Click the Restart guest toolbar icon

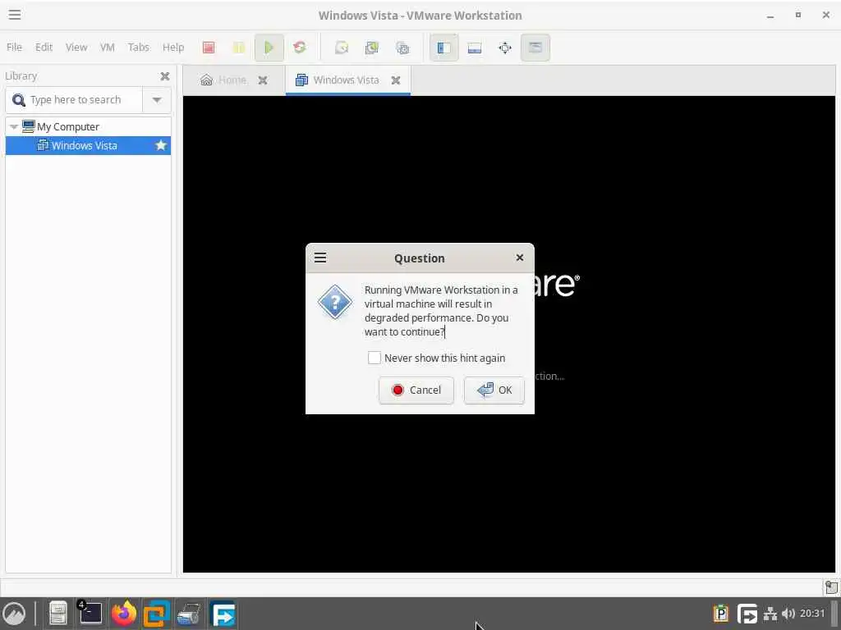point(299,47)
